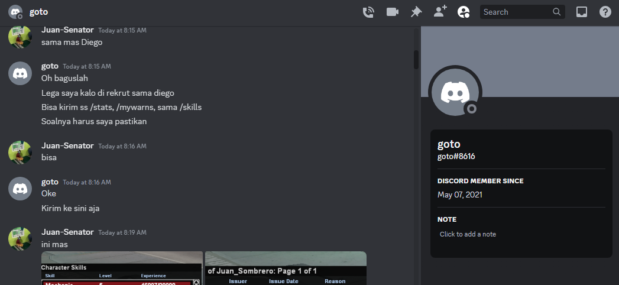Click Juan-Senator username above "bisa"

click(67, 145)
